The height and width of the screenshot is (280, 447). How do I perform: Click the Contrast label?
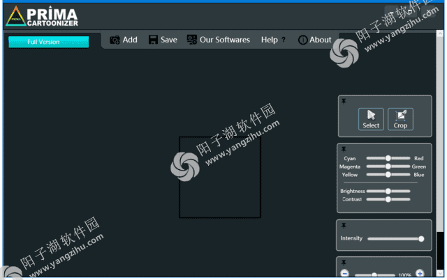tap(352, 199)
